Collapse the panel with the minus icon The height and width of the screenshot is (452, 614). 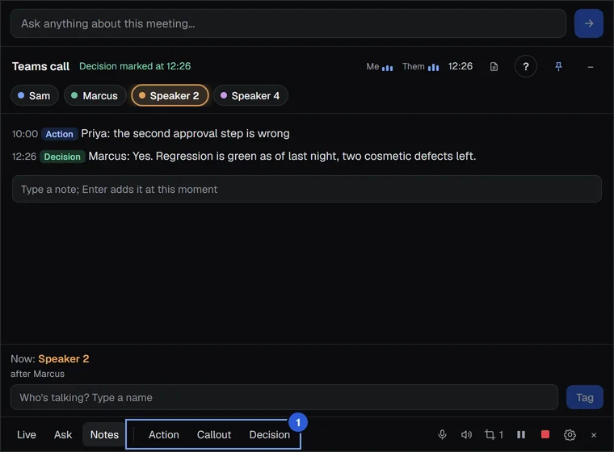click(x=590, y=67)
